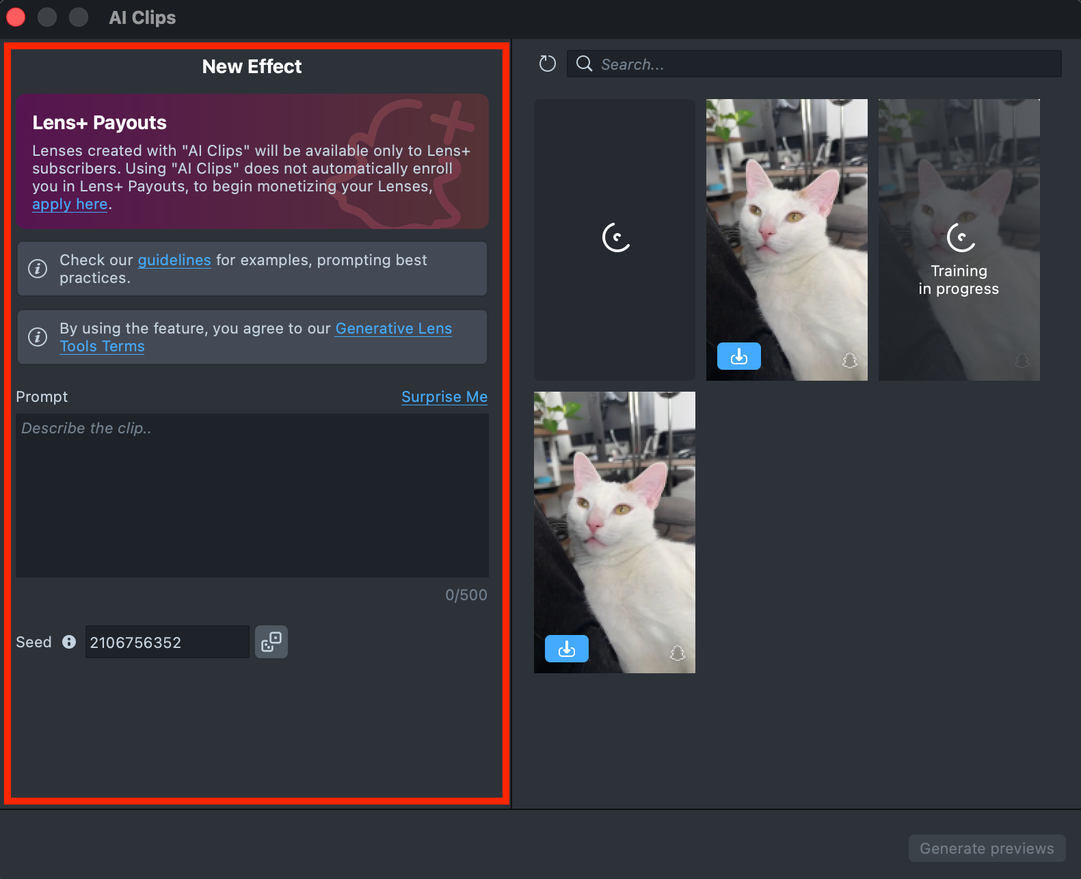Viewport: 1081px width, 879px height.
Task: Click the Seed value field
Action: (x=168, y=642)
